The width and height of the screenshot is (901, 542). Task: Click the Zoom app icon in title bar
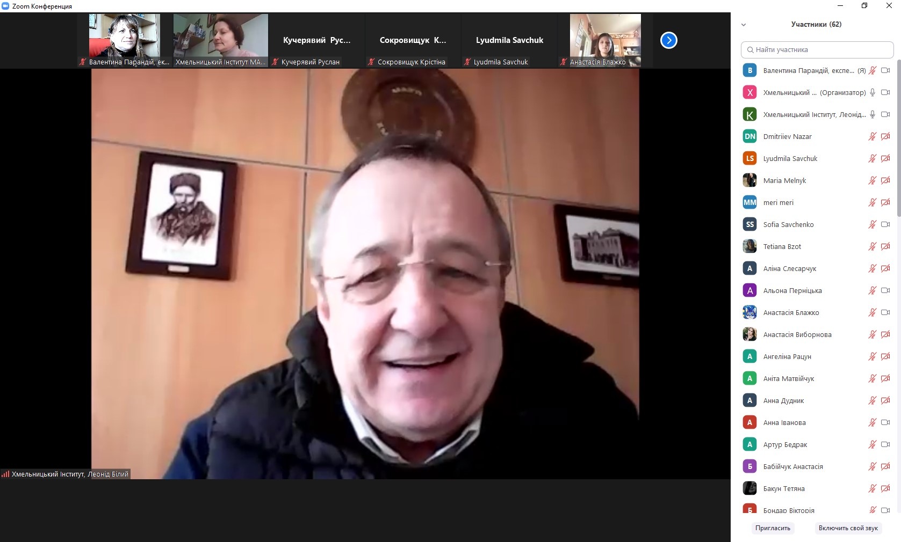pyautogui.click(x=5, y=6)
